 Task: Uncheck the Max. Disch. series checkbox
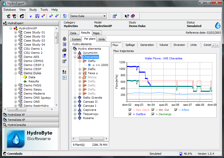point(130,110)
